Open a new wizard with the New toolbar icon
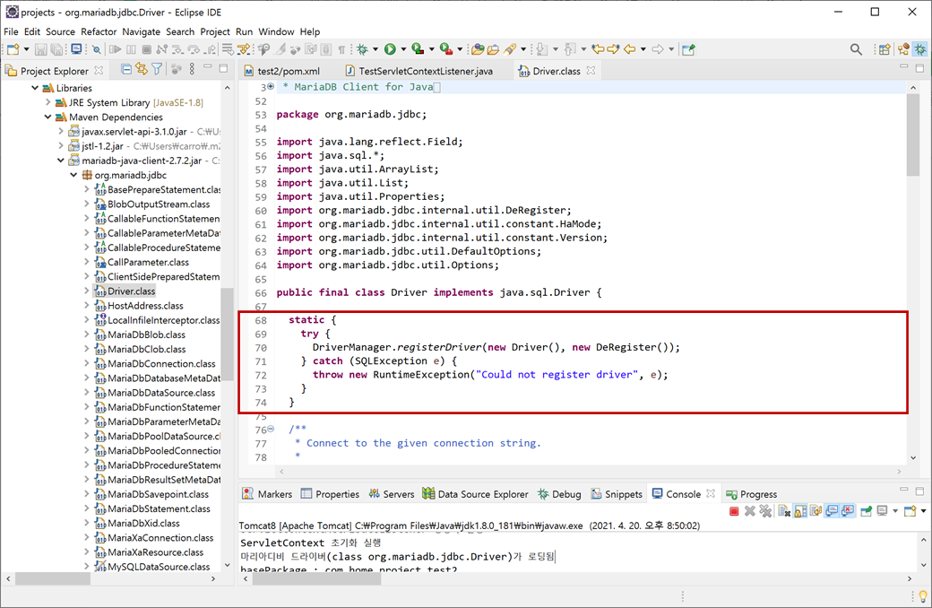Viewport: 932px width, 608px height. tap(13, 49)
